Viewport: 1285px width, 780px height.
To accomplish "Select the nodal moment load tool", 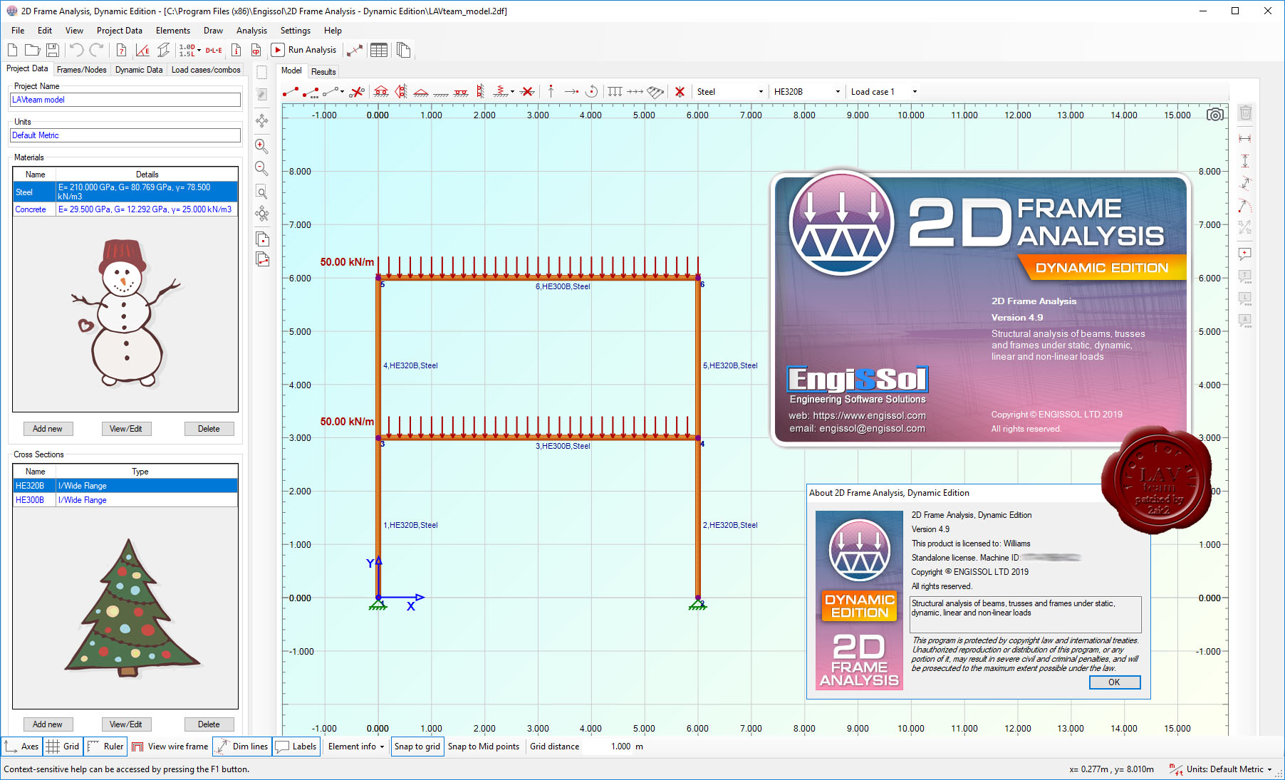I will [591, 92].
